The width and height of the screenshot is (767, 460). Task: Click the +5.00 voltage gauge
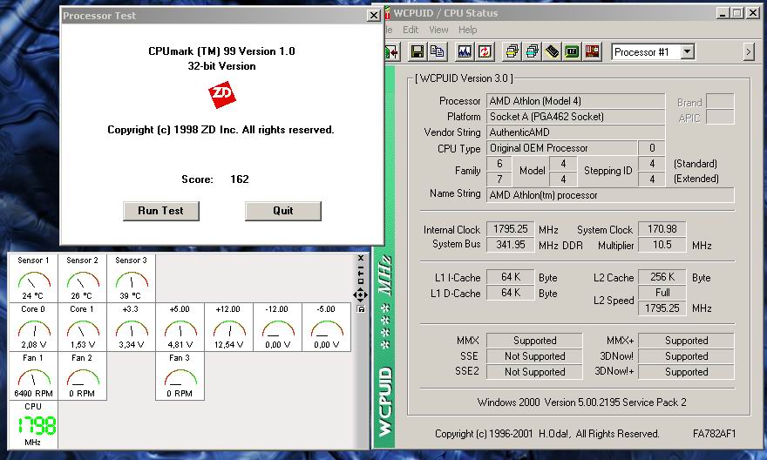point(180,327)
